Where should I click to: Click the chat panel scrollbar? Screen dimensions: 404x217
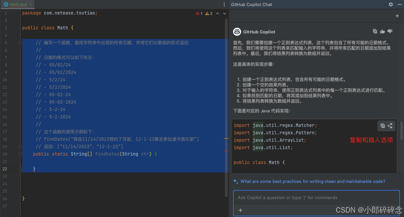click(x=402, y=131)
